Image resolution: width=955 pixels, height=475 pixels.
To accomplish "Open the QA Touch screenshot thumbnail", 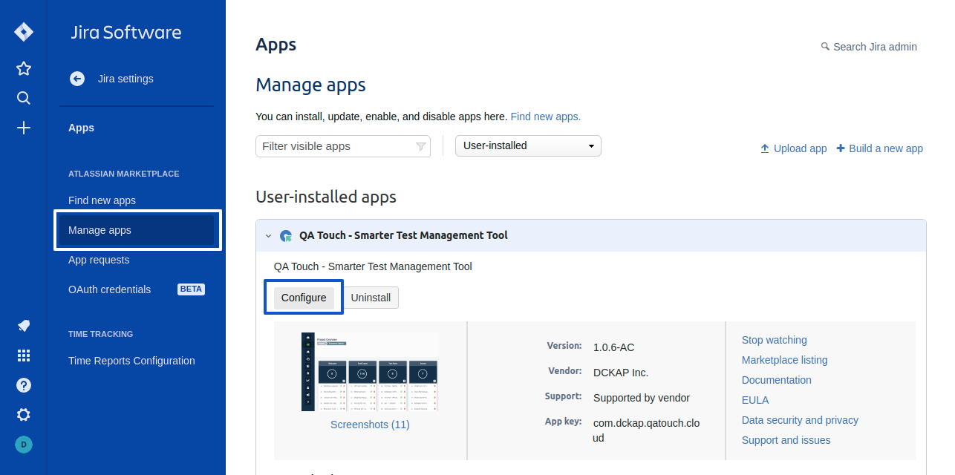I will 370,372.
